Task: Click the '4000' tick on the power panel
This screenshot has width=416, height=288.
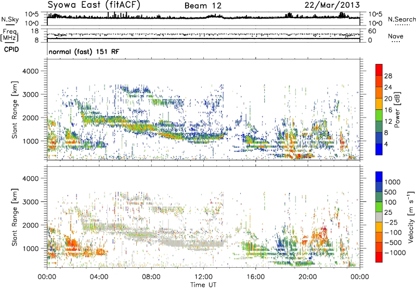Action: pos(30,71)
